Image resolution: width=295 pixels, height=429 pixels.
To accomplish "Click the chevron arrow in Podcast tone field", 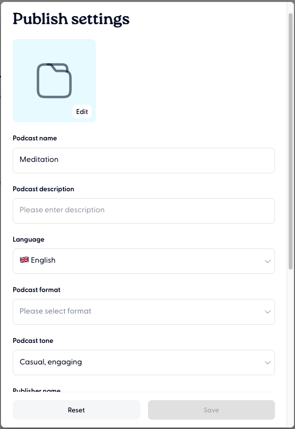I will pos(267,362).
